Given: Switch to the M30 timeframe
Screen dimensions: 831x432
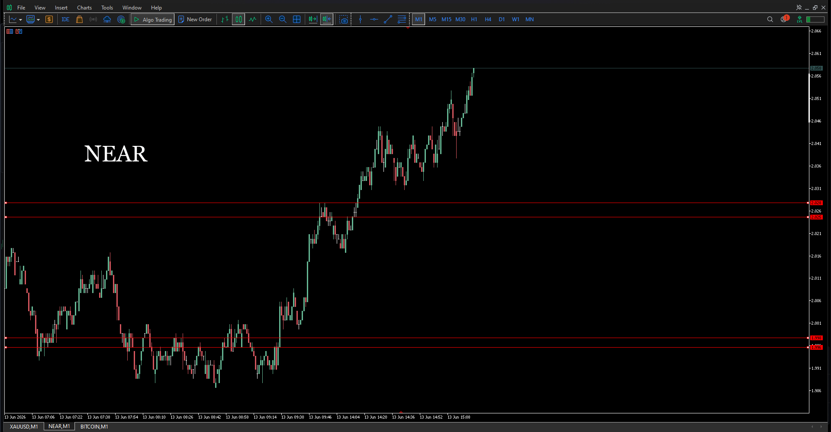Looking at the screenshot, I should tap(461, 19).
